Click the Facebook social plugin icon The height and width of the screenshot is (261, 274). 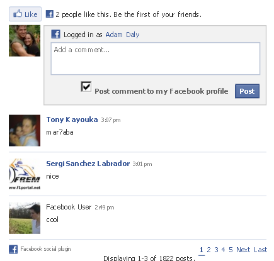[x=13, y=249]
